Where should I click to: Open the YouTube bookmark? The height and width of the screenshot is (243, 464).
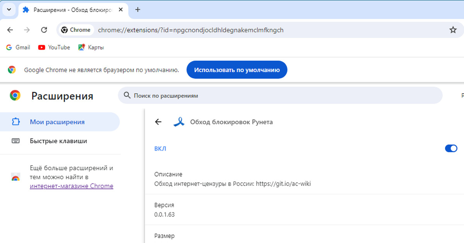point(54,47)
